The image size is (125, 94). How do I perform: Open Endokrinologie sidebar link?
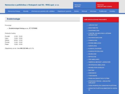(94, 31)
